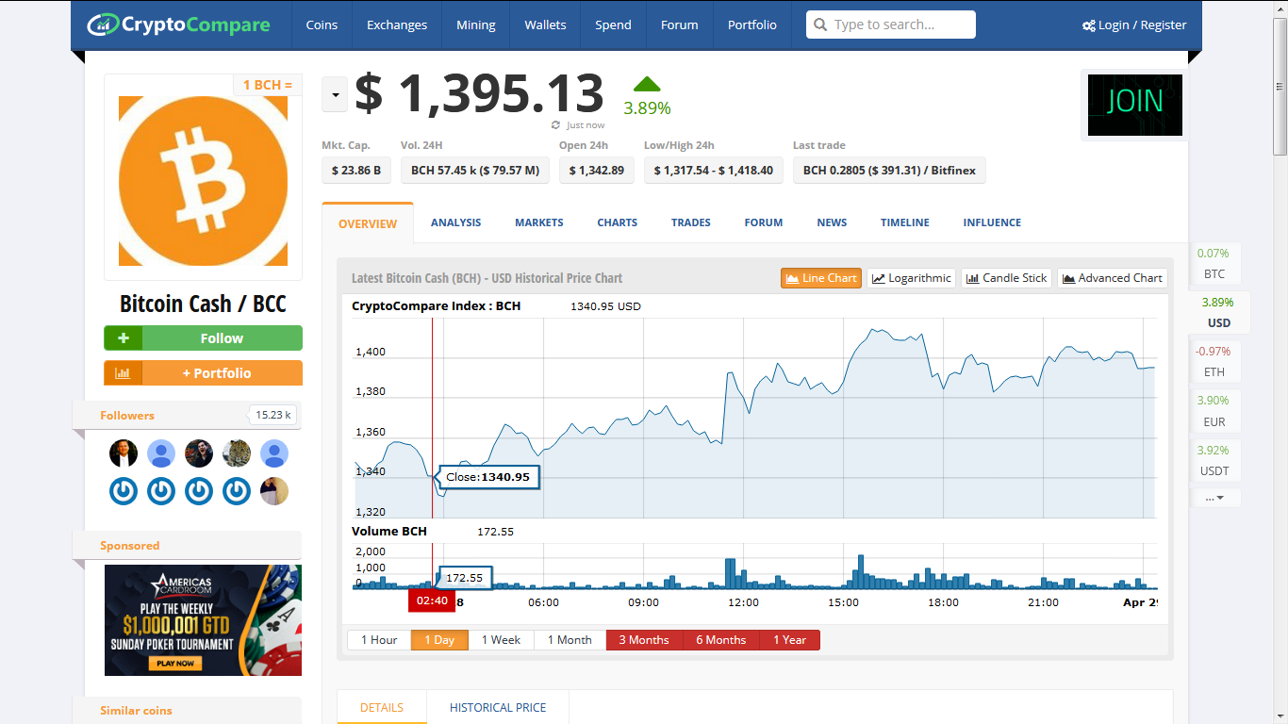Select the 1 Year time range
This screenshot has width=1288, height=724.
(x=790, y=640)
